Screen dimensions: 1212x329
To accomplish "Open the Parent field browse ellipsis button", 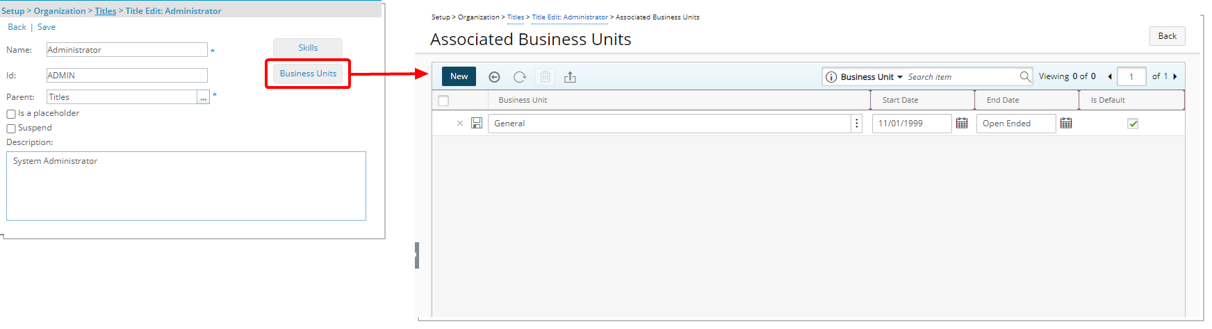I will [x=203, y=98].
